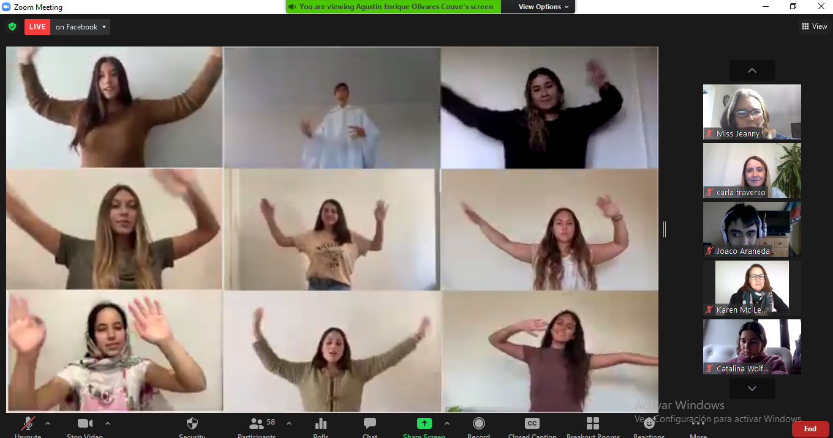Toggle Stop Video camera button
This screenshot has width=833, height=438.
pos(85,424)
